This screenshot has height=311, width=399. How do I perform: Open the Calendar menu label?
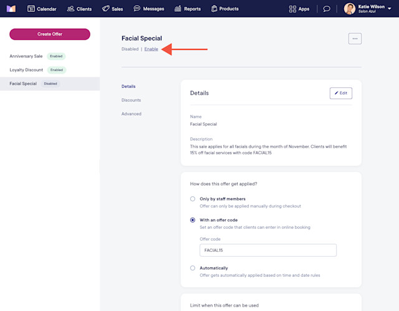(x=47, y=9)
